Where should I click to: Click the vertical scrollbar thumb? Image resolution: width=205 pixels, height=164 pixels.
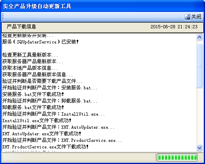[x=199, y=66]
